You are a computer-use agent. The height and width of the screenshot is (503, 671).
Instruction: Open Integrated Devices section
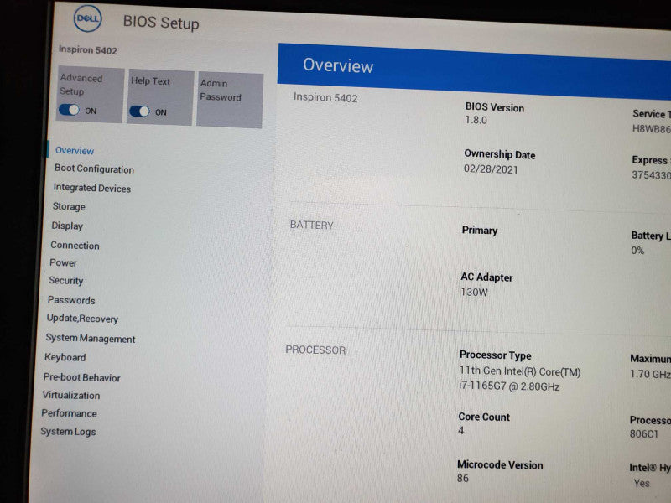click(x=92, y=188)
